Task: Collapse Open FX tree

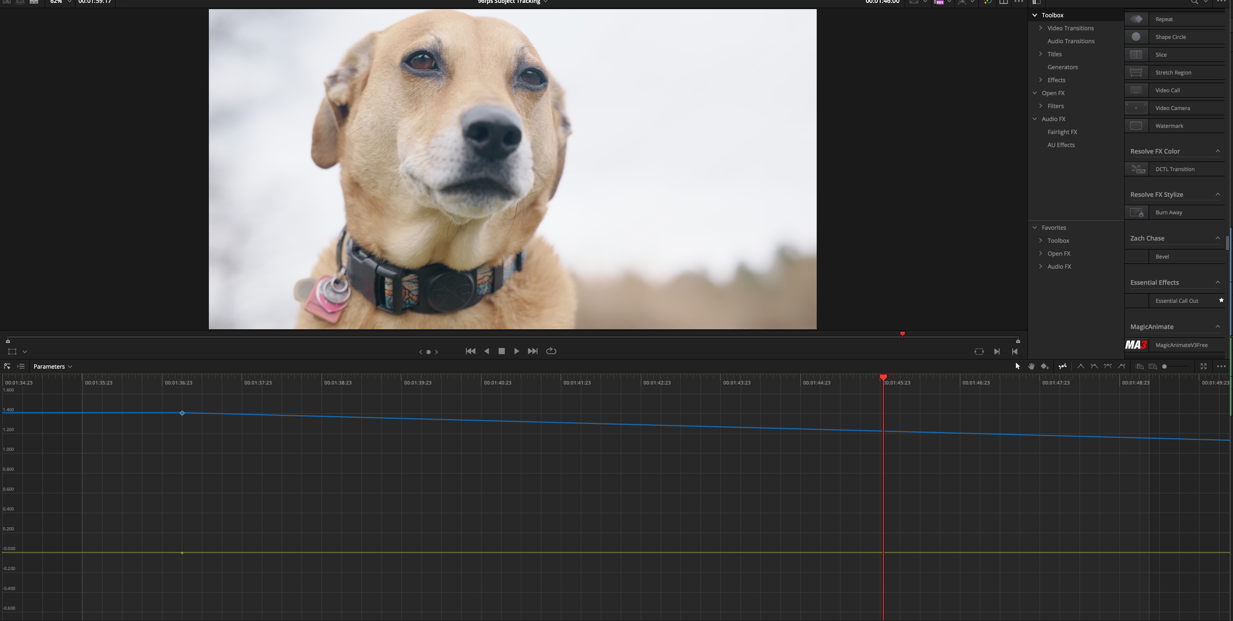Action: [1035, 93]
